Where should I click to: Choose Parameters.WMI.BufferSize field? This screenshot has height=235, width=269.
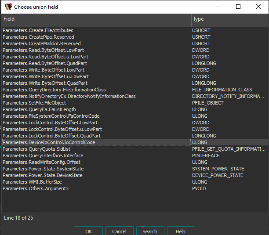(x=32, y=182)
